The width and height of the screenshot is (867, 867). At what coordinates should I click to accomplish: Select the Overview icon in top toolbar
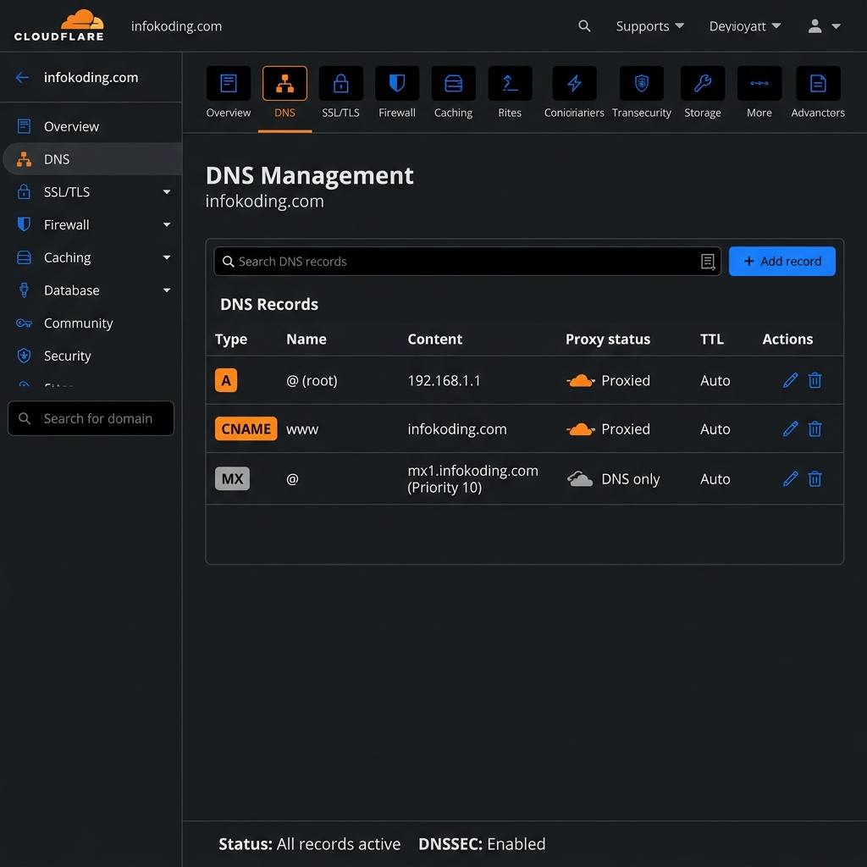click(x=229, y=84)
